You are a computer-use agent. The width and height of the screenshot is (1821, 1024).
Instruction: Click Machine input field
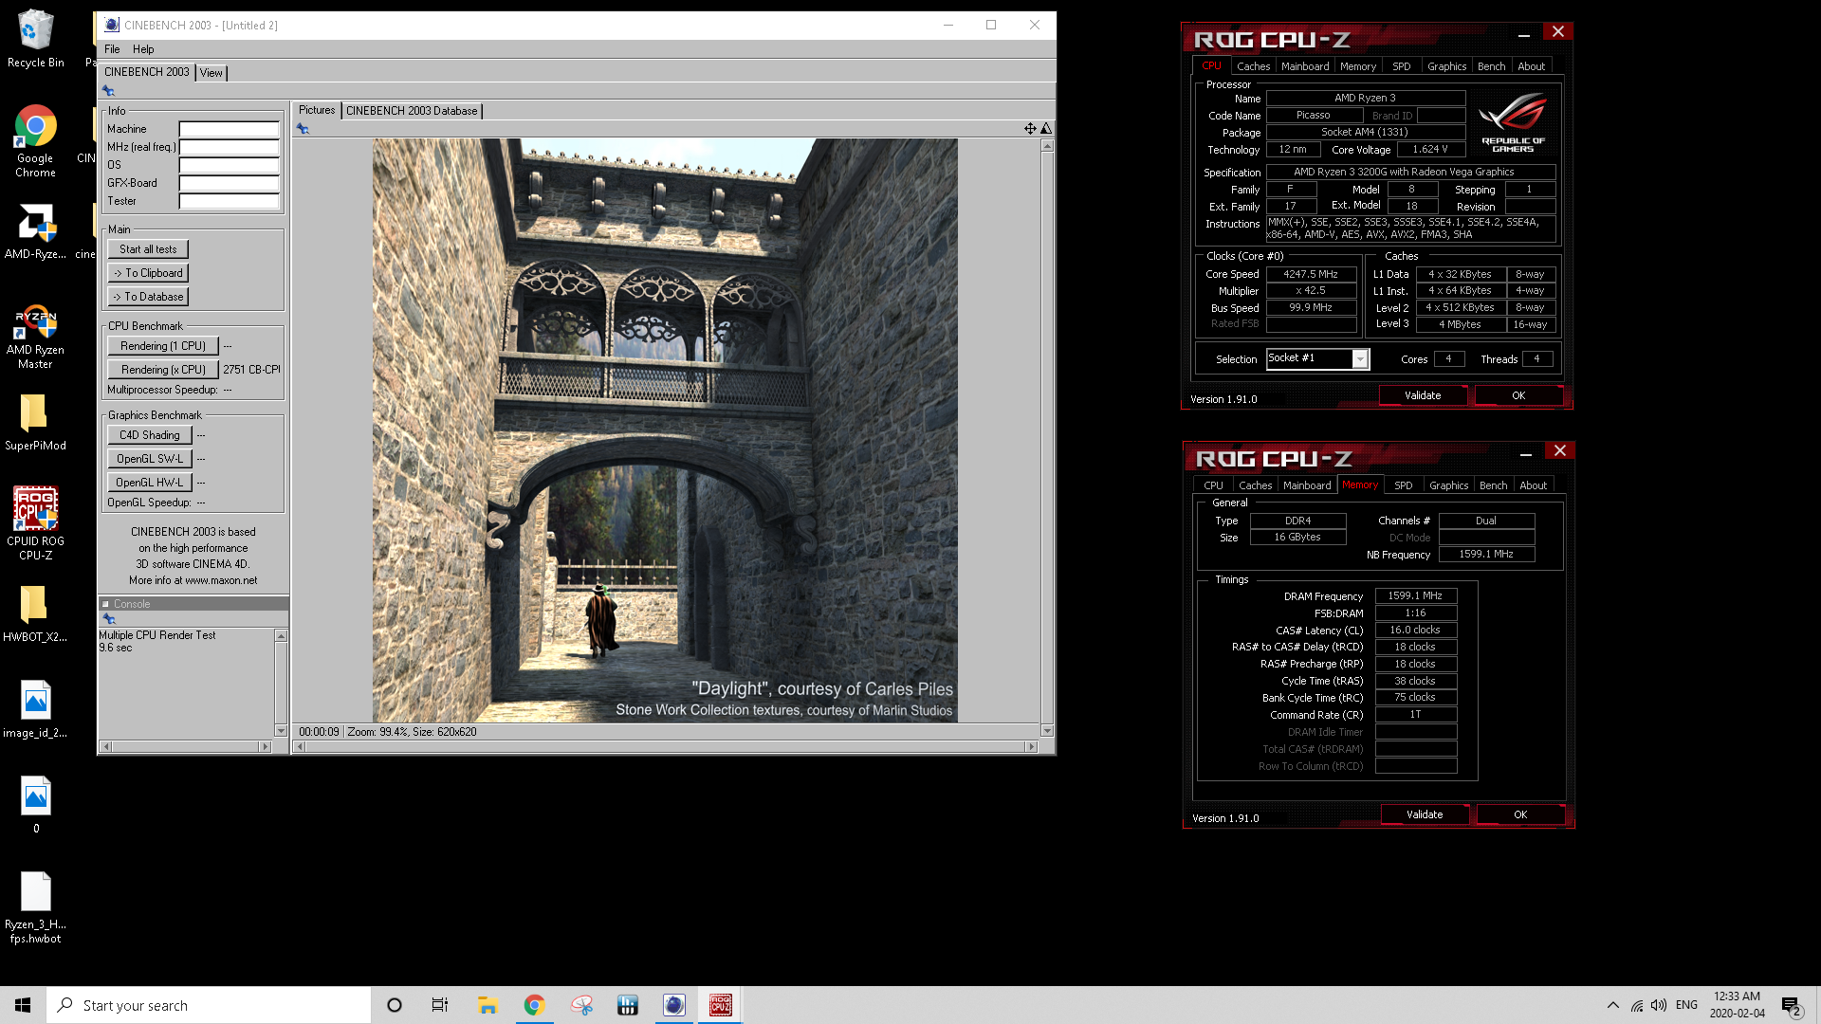coord(230,129)
